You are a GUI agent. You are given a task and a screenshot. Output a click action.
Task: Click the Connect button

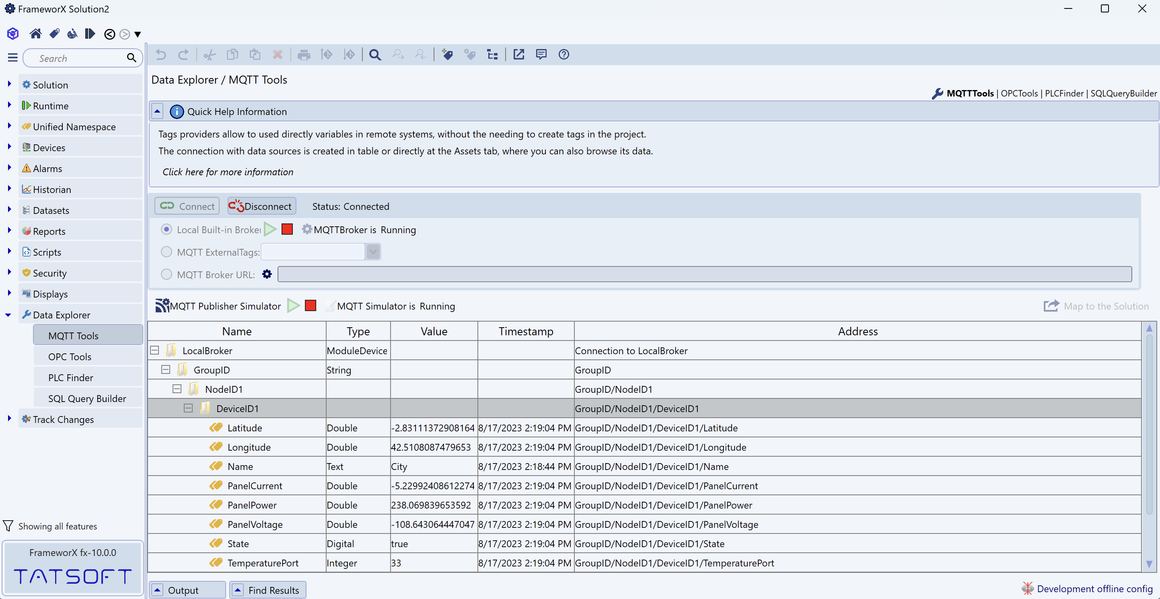[x=187, y=206]
